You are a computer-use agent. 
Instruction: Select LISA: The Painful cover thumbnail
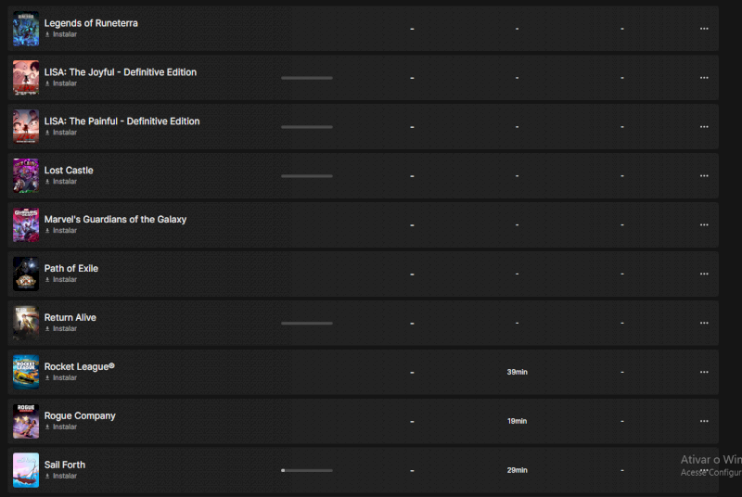tap(26, 127)
